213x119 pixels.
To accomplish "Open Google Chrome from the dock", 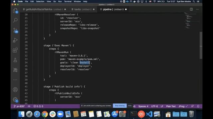I will [x=45, y=114].
